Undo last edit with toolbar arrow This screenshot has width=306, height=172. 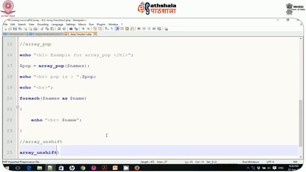tap(59, 29)
